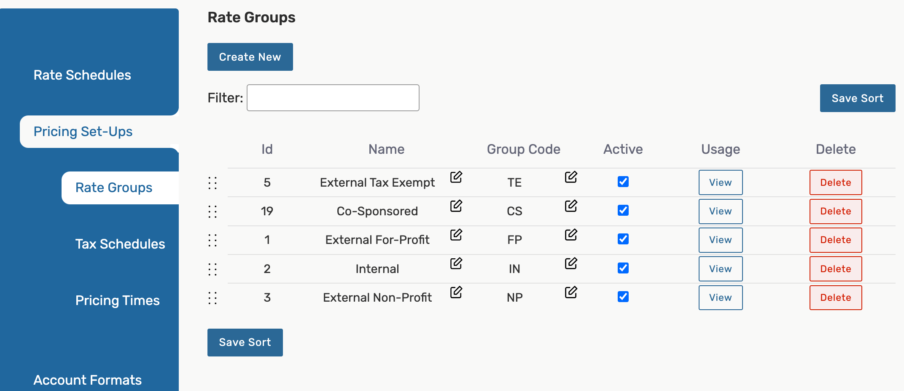The width and height of the screenshot is (904, 391).
Task: Edit the Co-Sponsored name
Action: pyautogui.click(x=456, y=206)
